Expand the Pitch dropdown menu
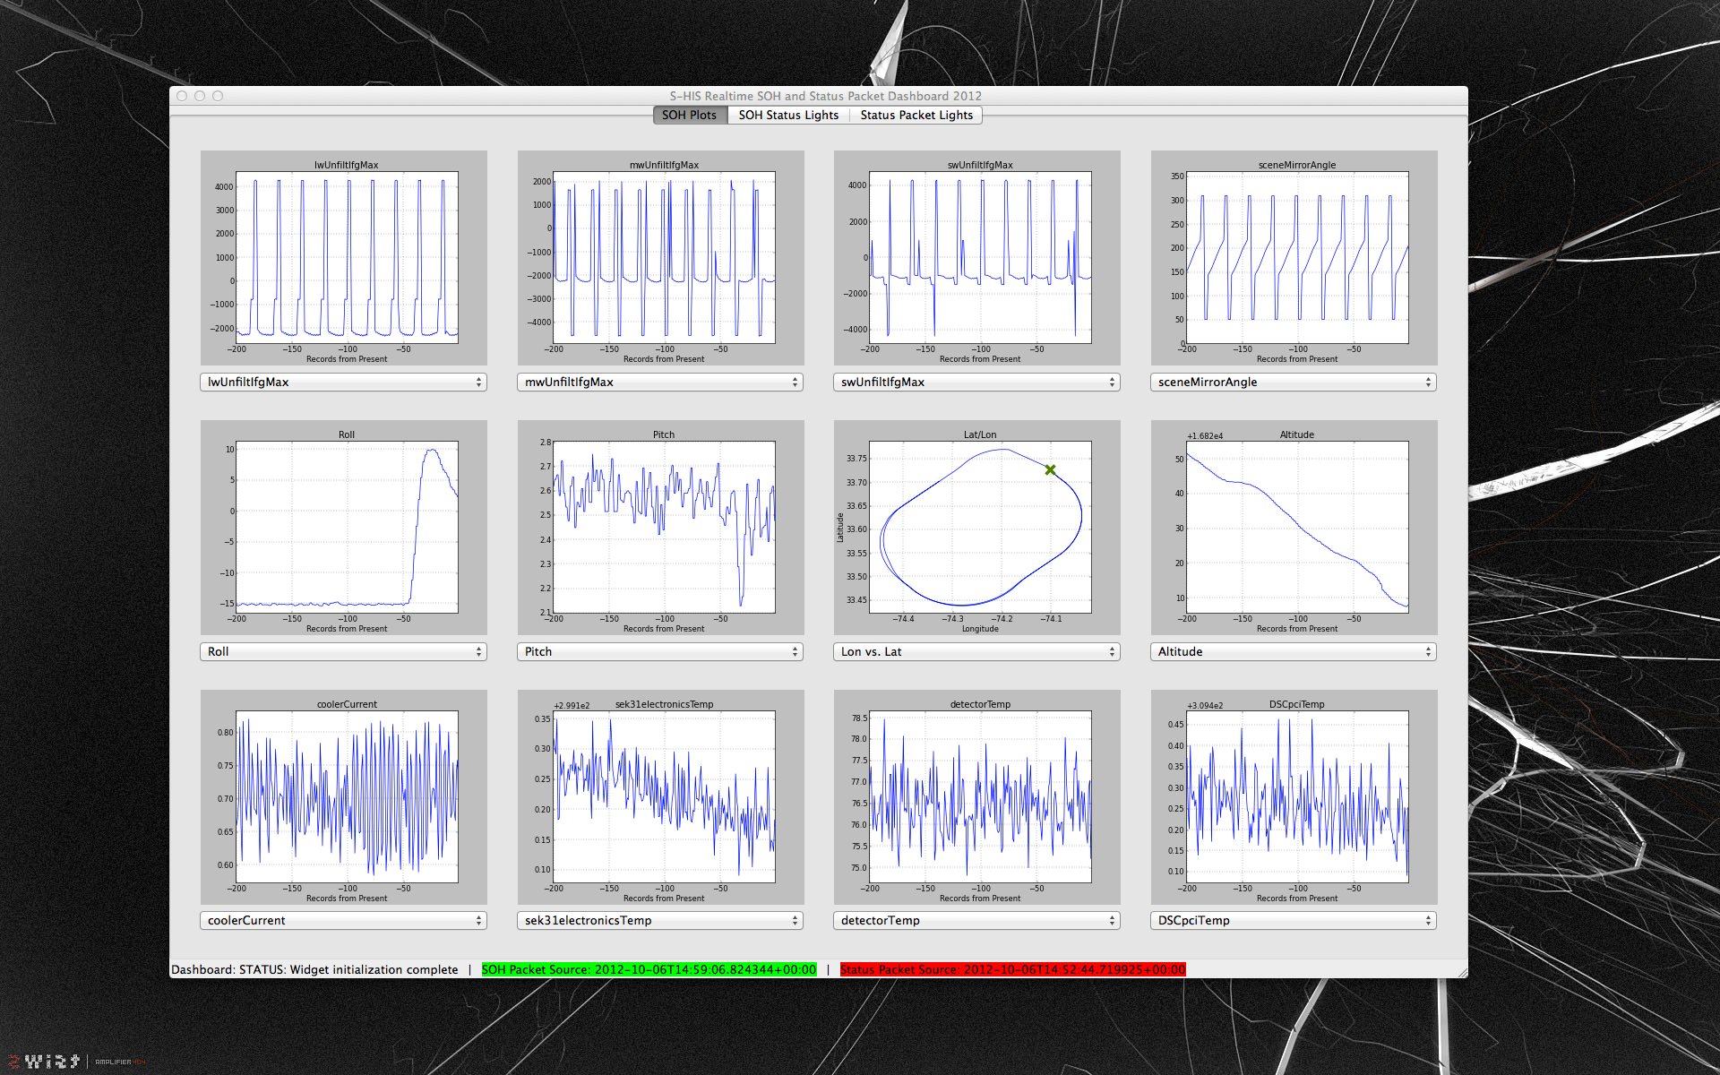The width and height of the screenshot is (1720, 1075). [660, 651]
